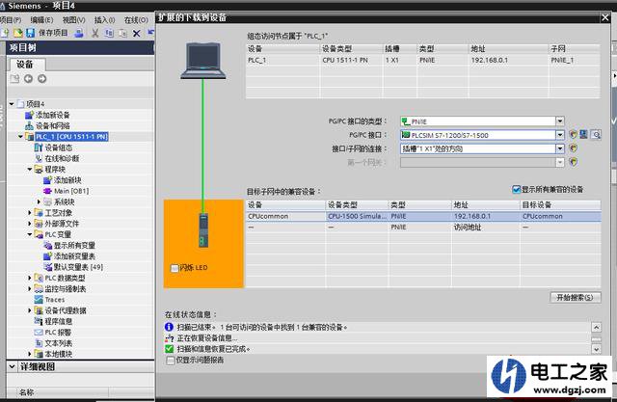This screenshot has width=617, height=402.
Task: Select Traces in project tree
Action: pyautogui.click(x=55, y=300)
